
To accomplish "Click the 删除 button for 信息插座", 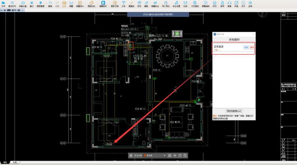I will (x=252, y=47).
